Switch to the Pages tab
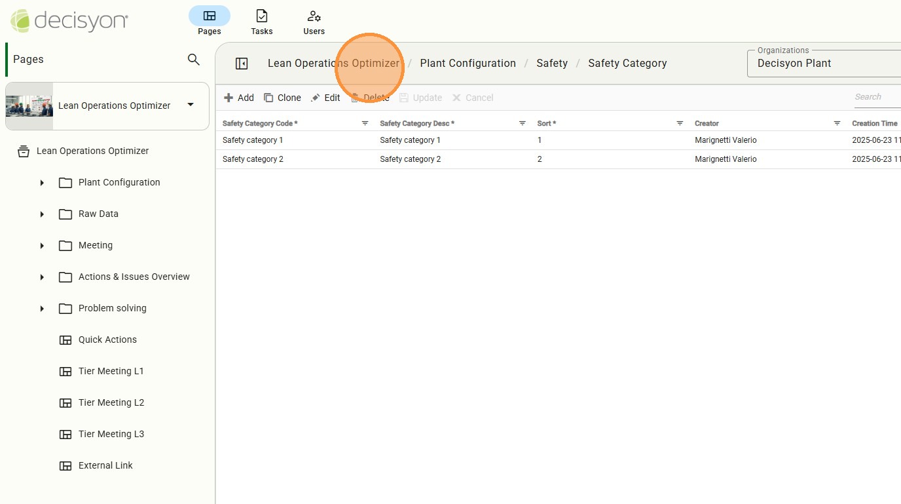This screenshot has height=504, width=901. (210, 21)
